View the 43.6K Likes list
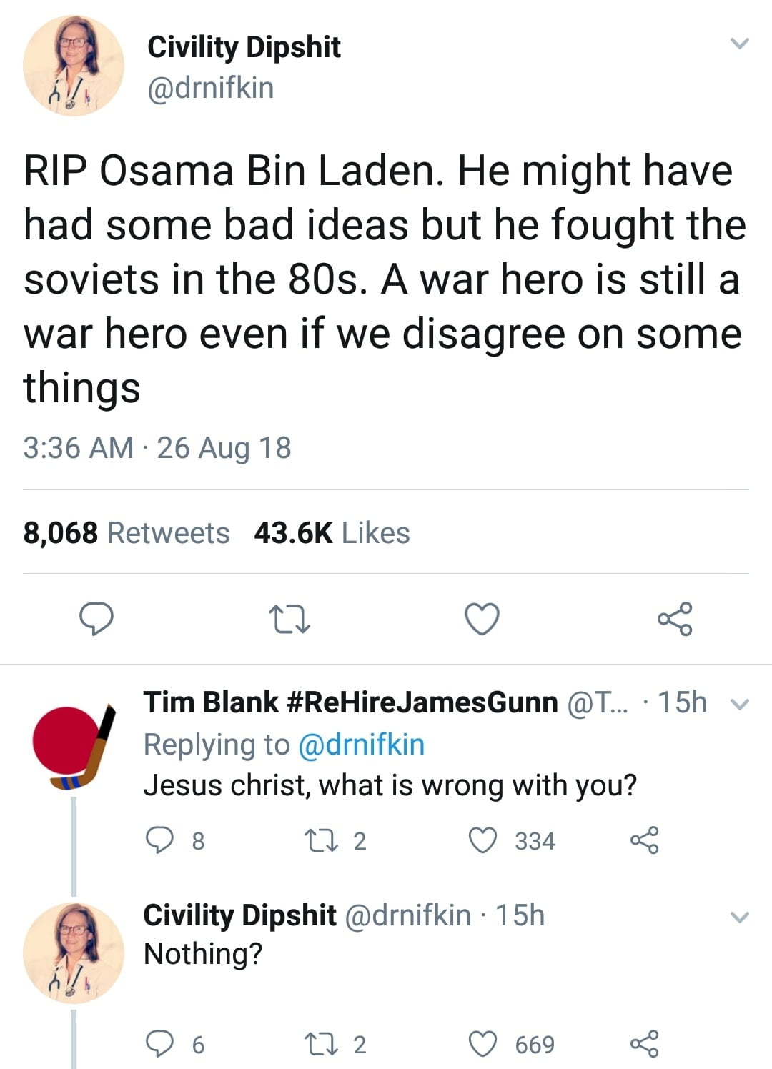The width and height of the screenshot is (772, 1069). click(332, 533)
